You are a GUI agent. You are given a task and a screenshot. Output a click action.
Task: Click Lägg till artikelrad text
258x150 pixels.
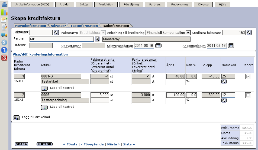tap(36, 117)
